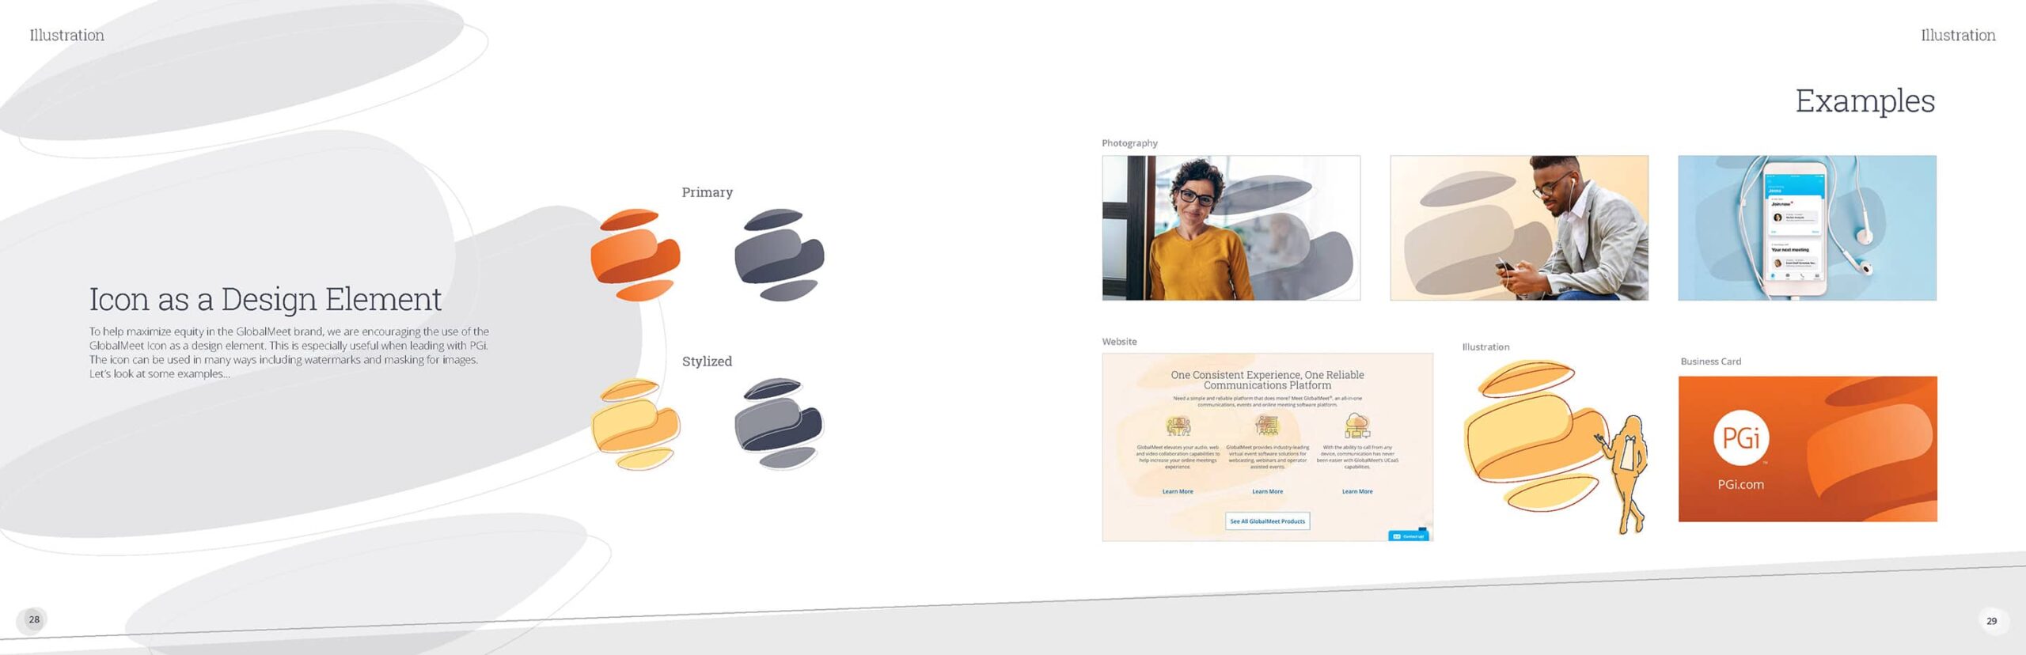Click the middle 'Learn More' link

click(x=1267, y=491)
